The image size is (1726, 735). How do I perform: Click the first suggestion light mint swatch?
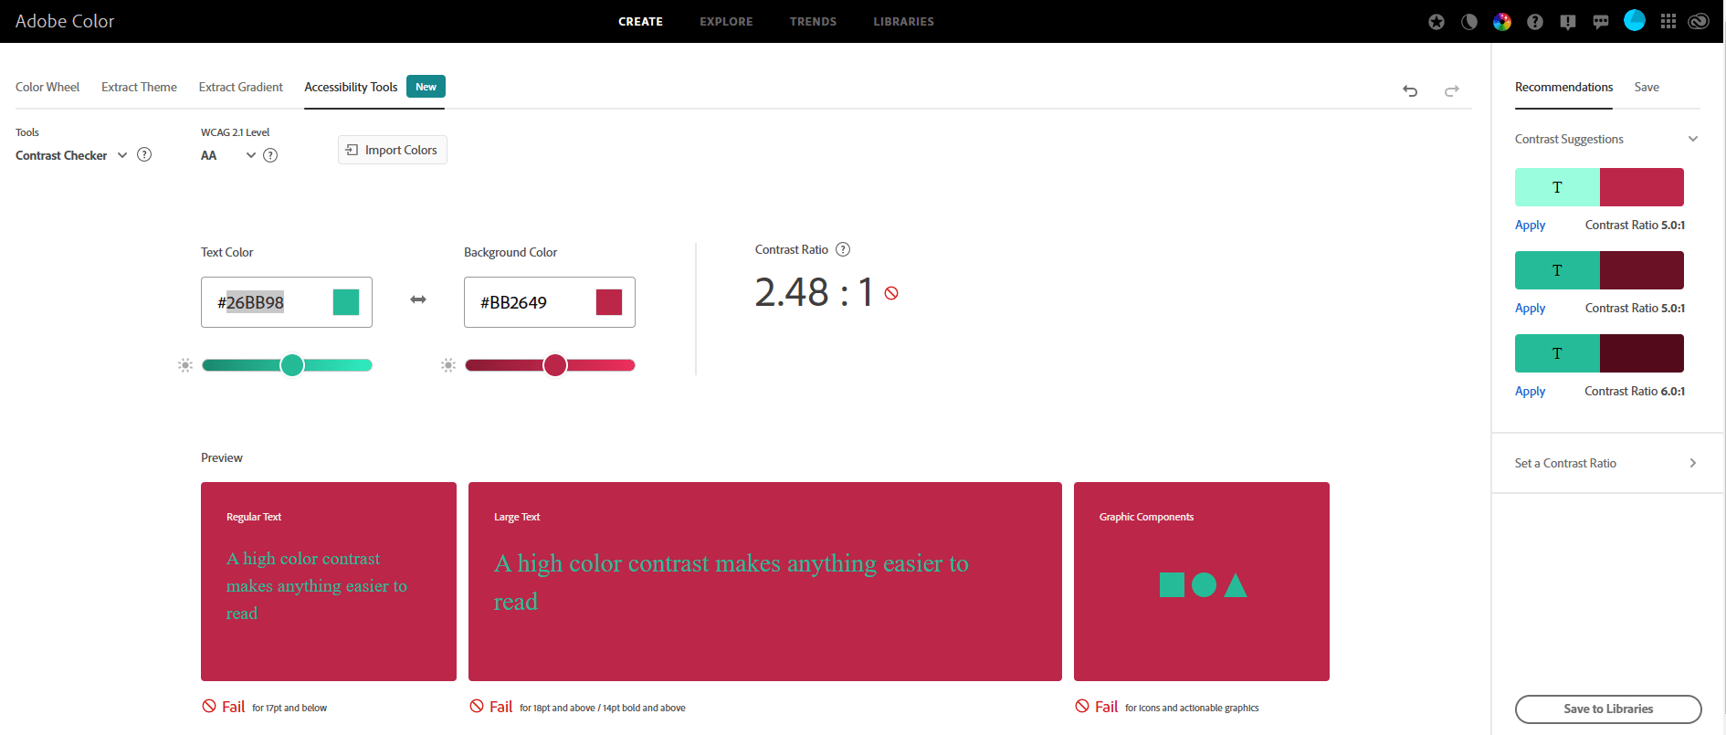tap(1557, 187)
